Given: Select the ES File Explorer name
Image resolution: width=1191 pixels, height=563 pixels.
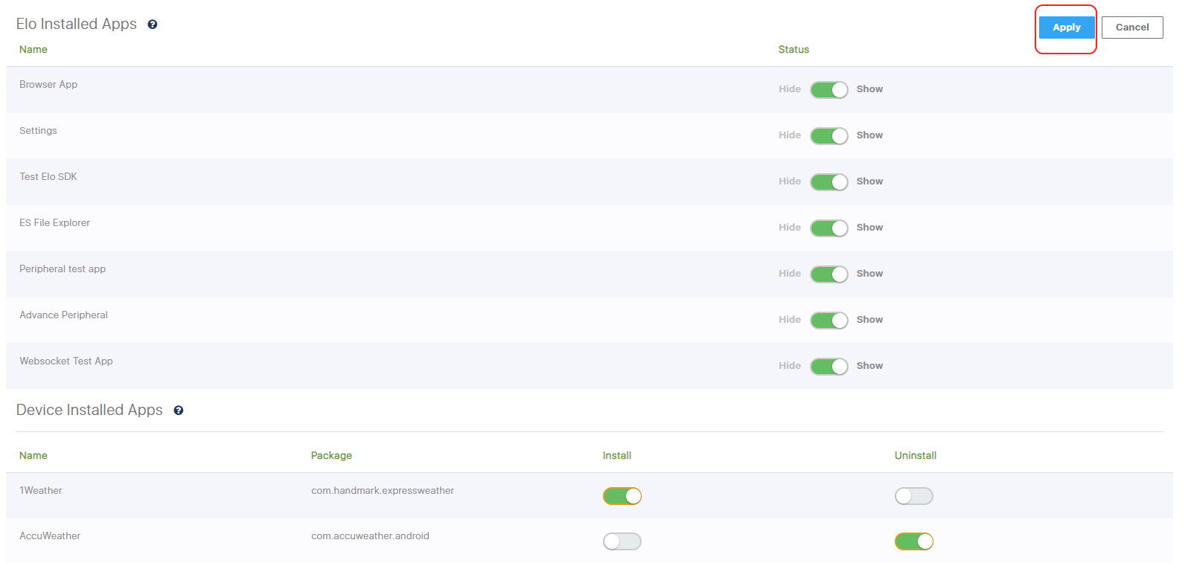Looking at the screenshot, I should point(54,223).
